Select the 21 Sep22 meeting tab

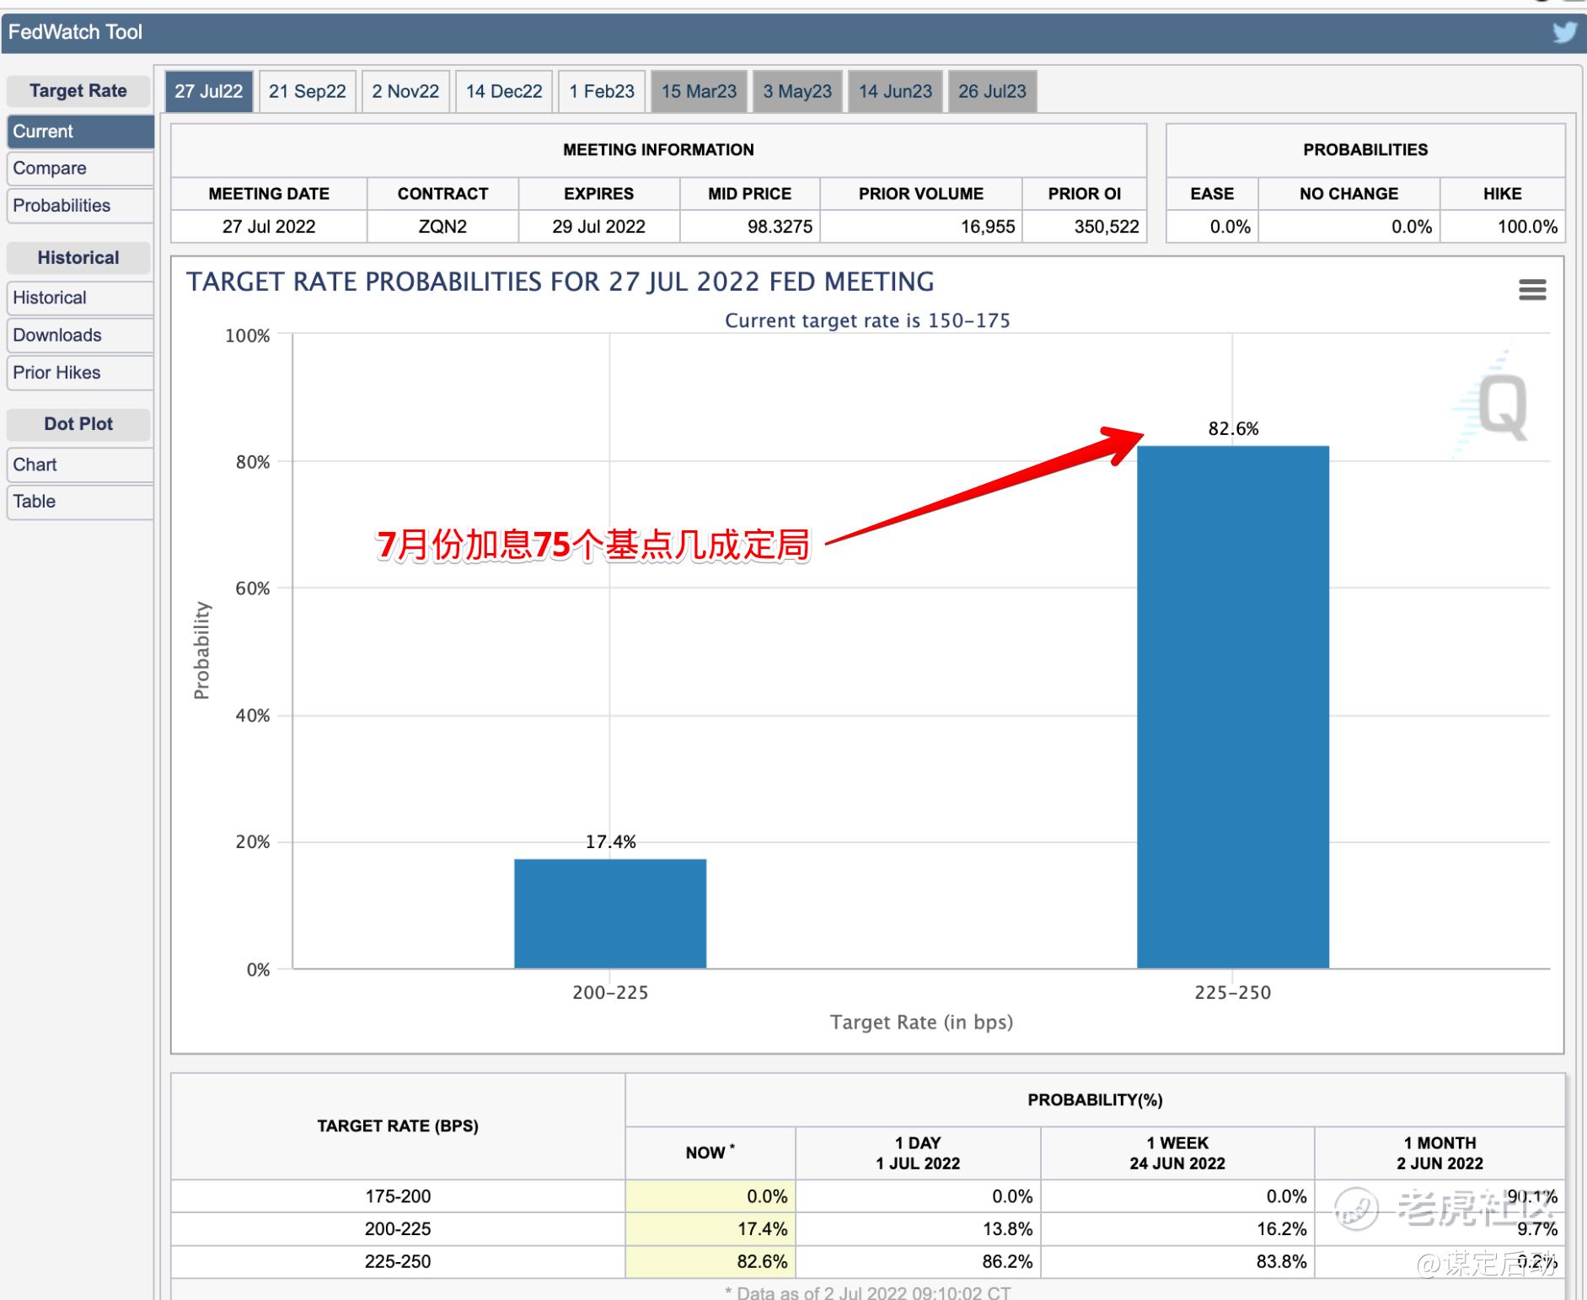pyautogui.click(x=307, y=91)
